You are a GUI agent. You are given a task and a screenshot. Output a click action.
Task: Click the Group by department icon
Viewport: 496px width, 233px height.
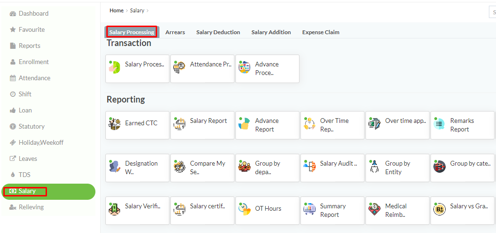tap(244, 166)
